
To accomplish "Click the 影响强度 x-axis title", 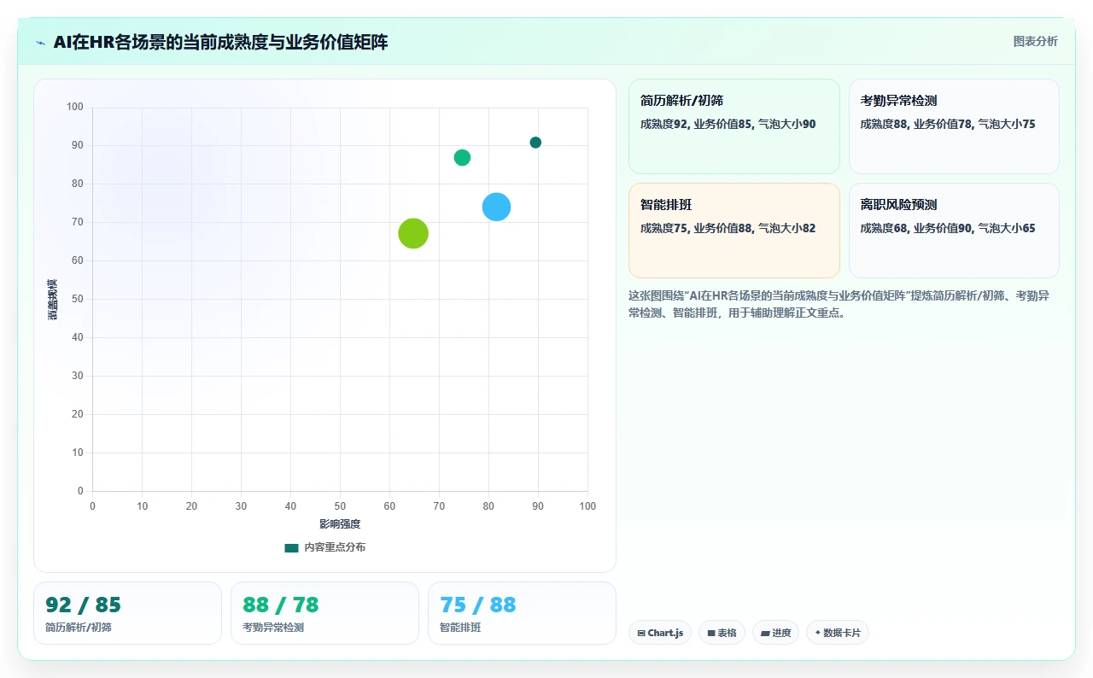I will coord(340,523).
